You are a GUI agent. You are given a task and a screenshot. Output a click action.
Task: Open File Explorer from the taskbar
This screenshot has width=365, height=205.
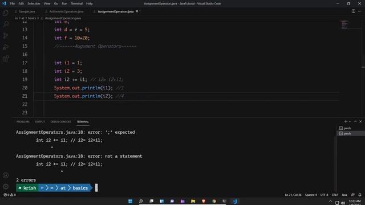(x=193, y=201)
